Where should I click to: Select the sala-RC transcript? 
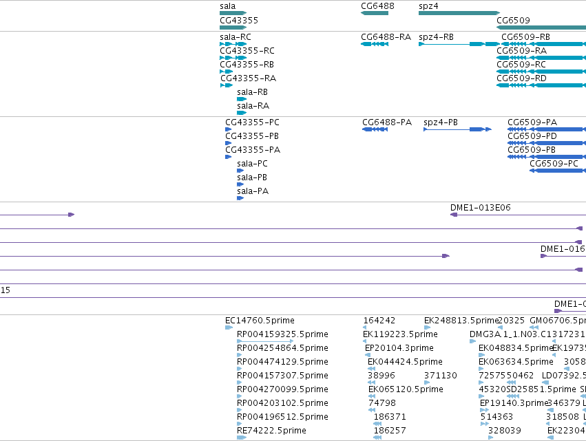pos(233,44)
